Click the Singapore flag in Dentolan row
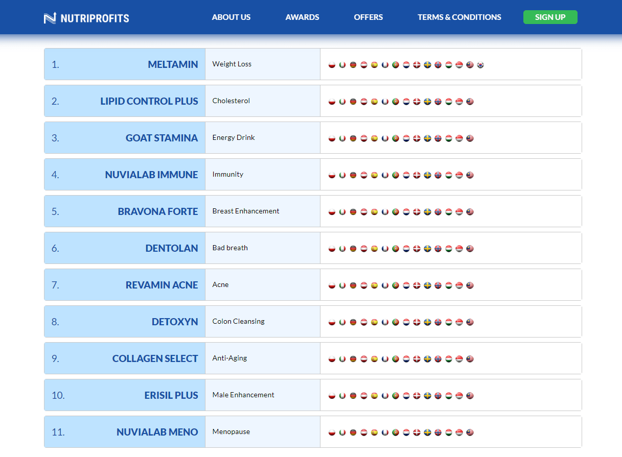 (459, 249)
